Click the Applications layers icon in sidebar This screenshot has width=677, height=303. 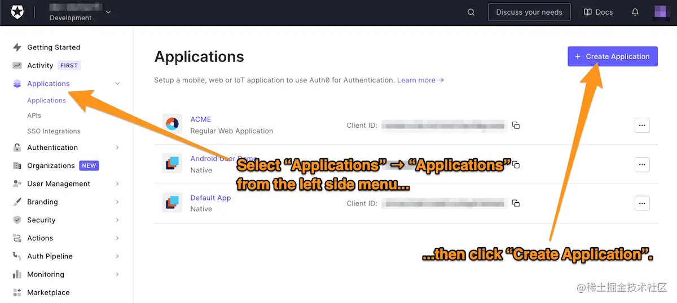17,83
